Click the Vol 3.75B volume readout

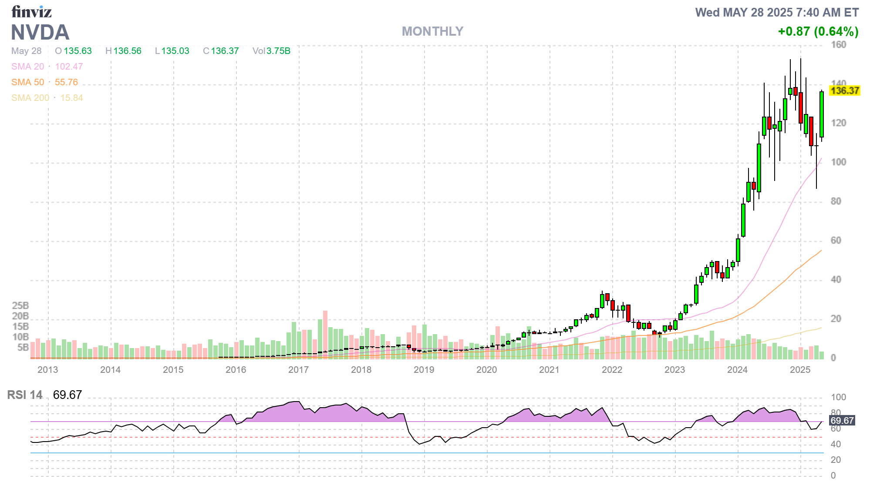271,51
